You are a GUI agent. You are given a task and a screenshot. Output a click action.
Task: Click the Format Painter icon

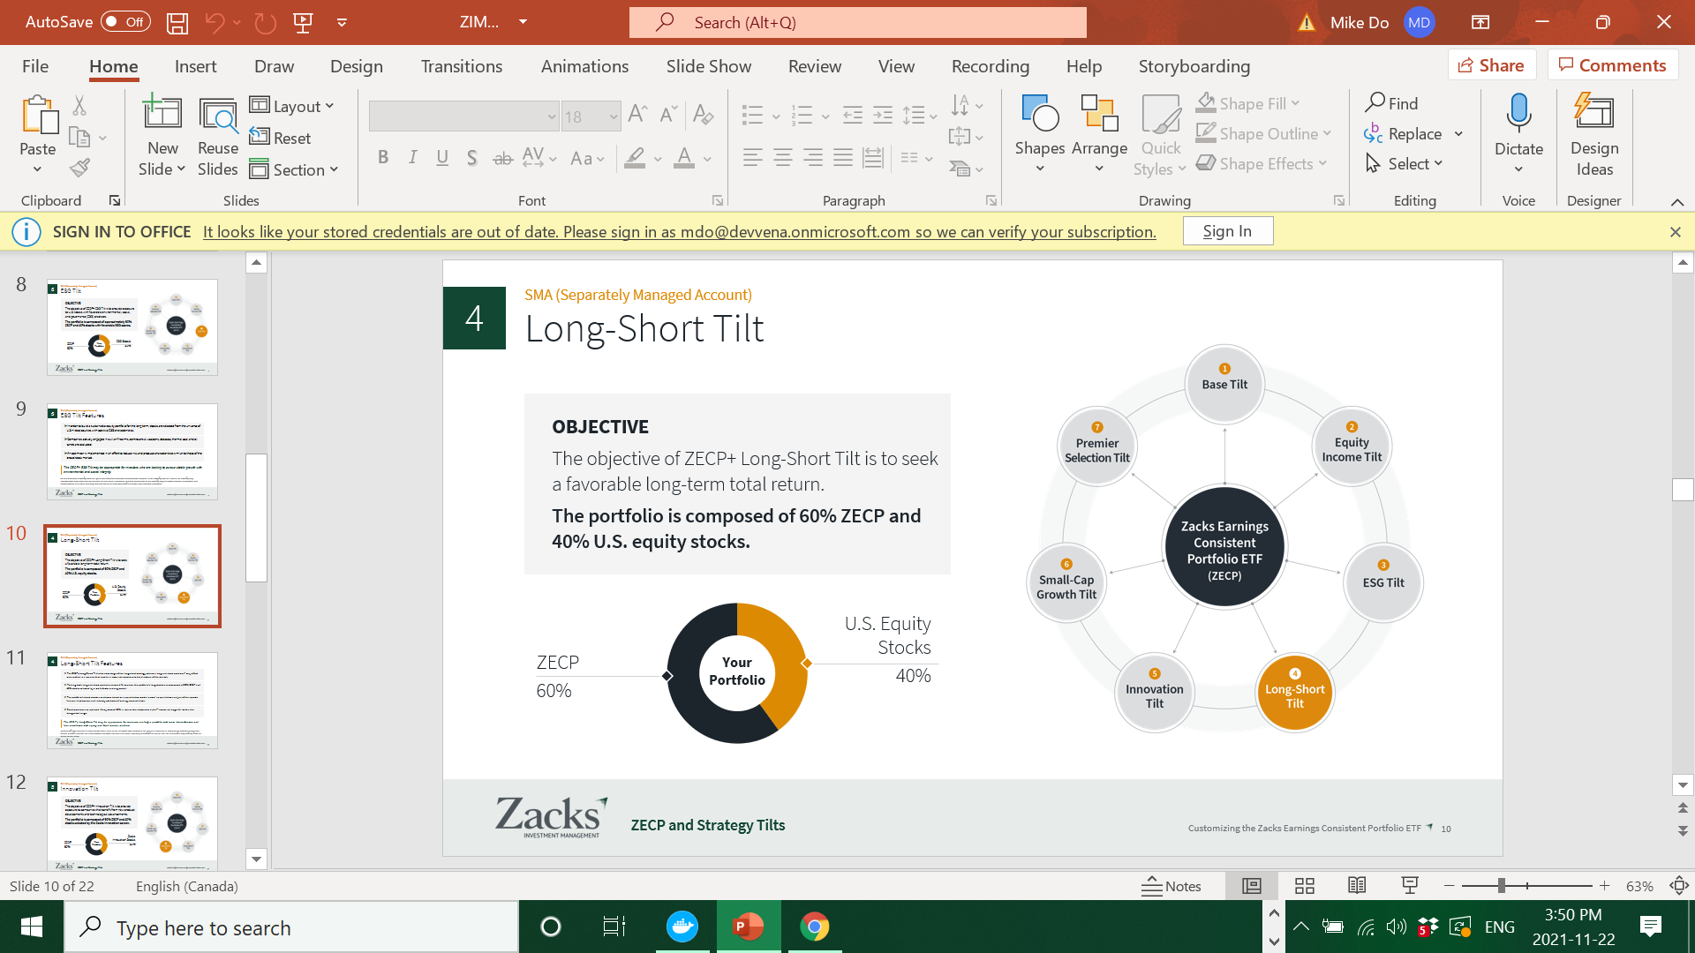pos(80,168)
